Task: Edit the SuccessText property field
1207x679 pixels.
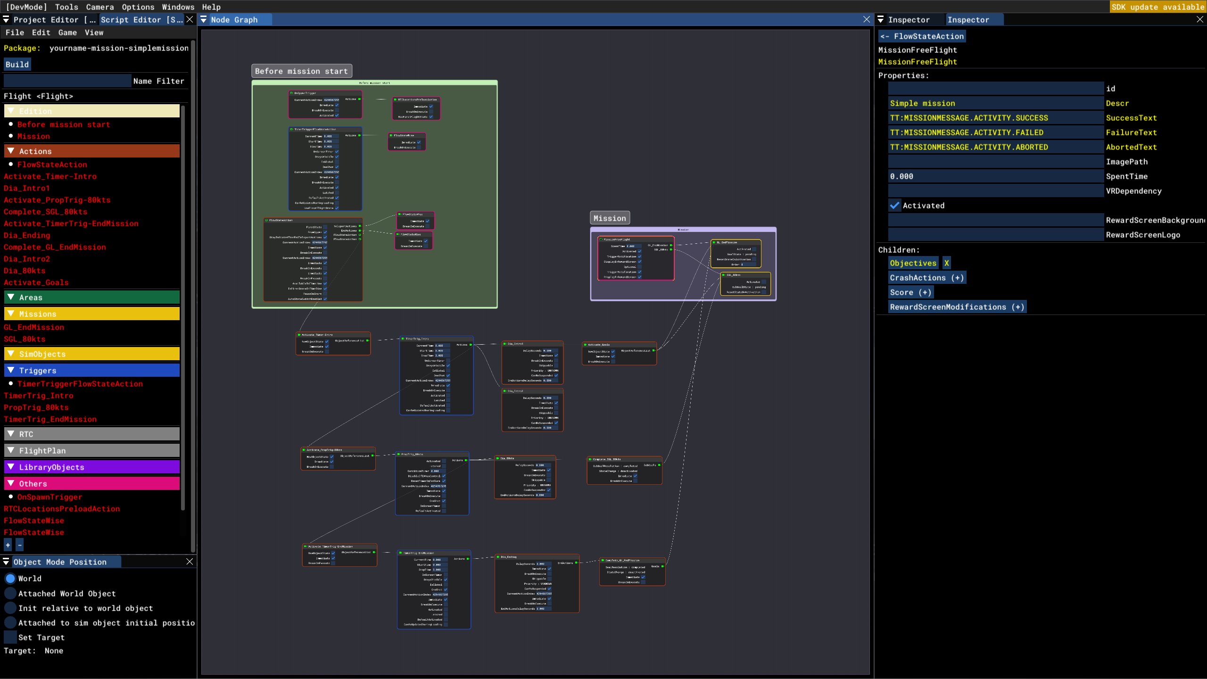Action: tap(996, 118)
